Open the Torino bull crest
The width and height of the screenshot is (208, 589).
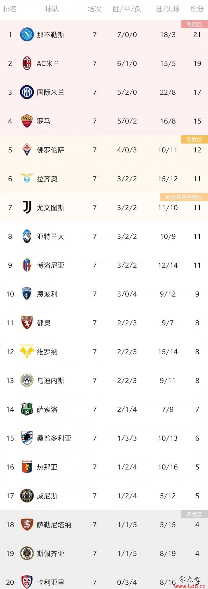point(27,323)
